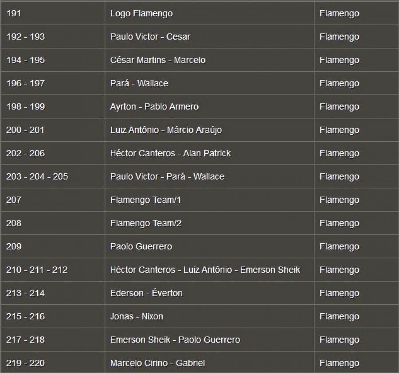
Task: Click the '210 - 211 - 212' number cell
Action: click(x=37, y=270)
